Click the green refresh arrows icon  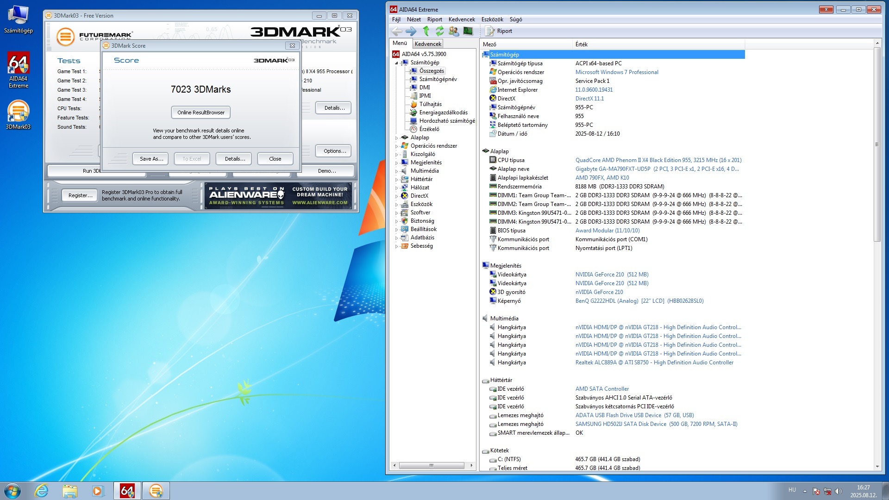tap(440, 31)
